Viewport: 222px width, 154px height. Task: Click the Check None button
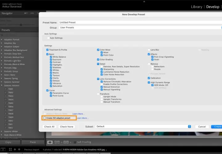(x=67, y=127)
